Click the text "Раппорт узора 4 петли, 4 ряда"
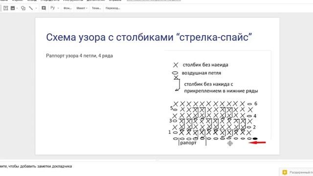The height and width of the screenshot is (176, 313). tap(79, 56)
